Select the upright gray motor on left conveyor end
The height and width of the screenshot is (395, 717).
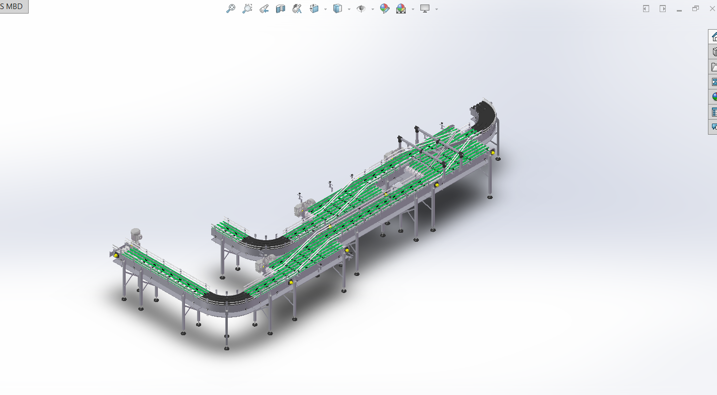[136, 235]
